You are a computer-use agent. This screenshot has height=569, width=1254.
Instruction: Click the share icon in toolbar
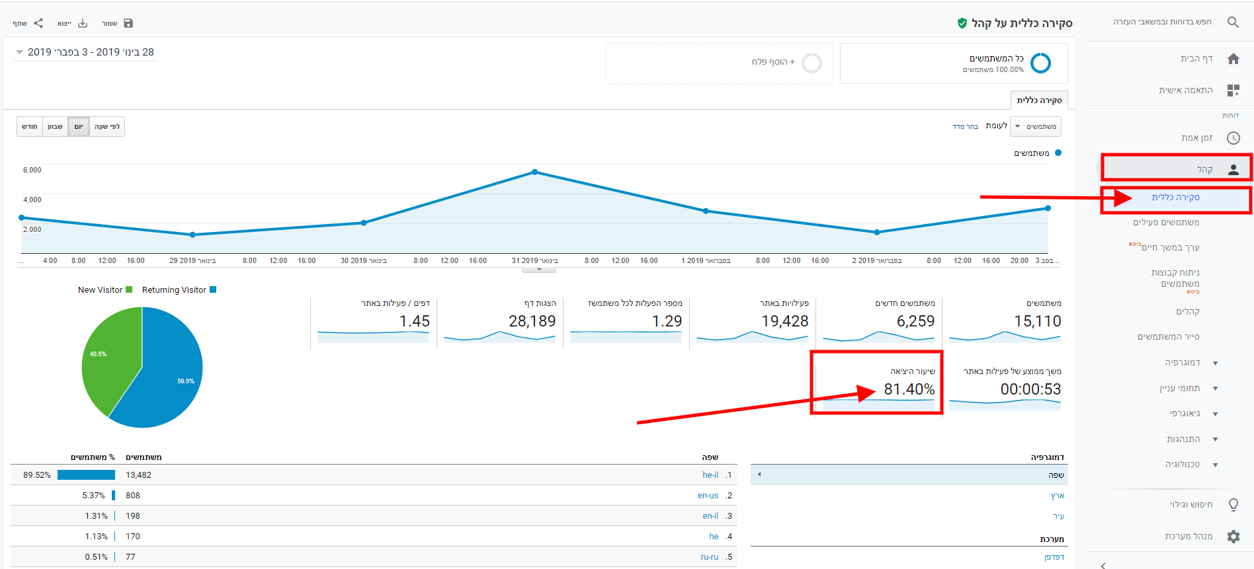38,23
